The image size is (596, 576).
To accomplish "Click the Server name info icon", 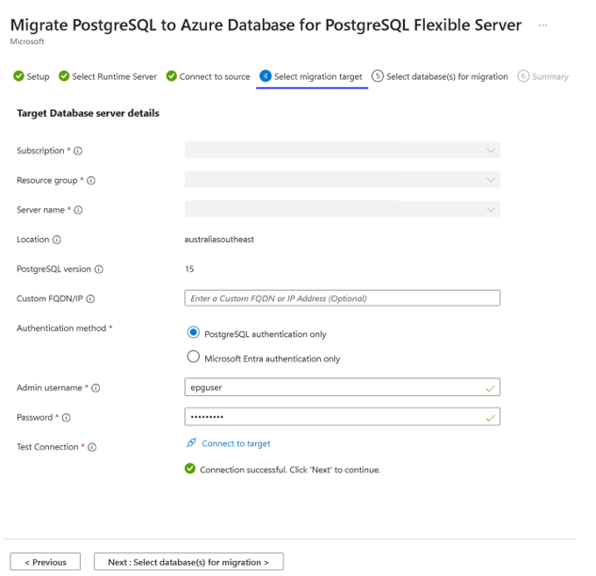I will pos(78,210).
